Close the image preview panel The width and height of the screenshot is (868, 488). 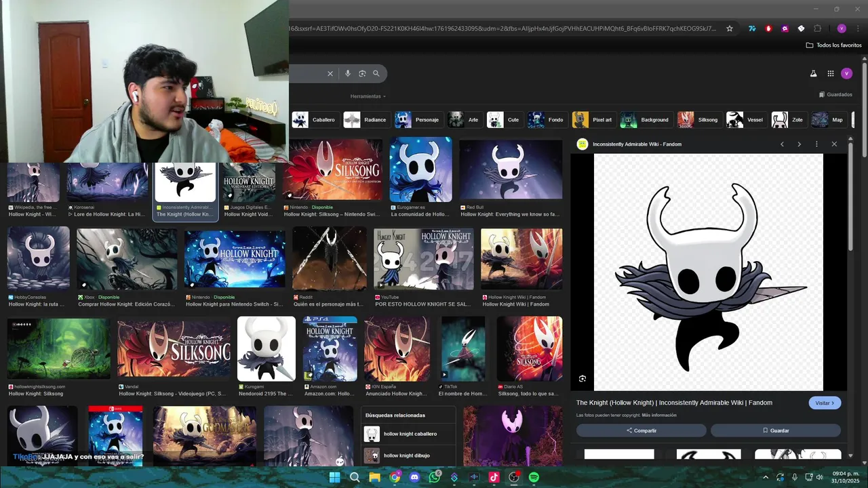(834, 144)
